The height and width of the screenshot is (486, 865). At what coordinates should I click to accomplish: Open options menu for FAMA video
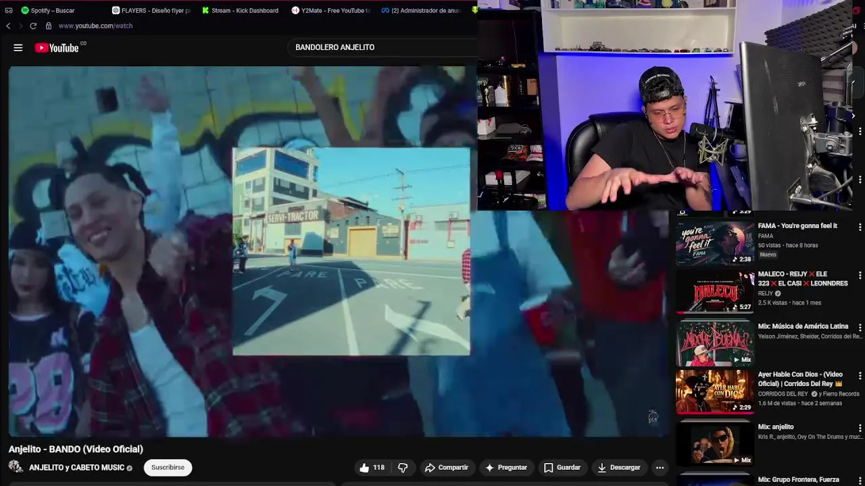[x=860, y=227]
